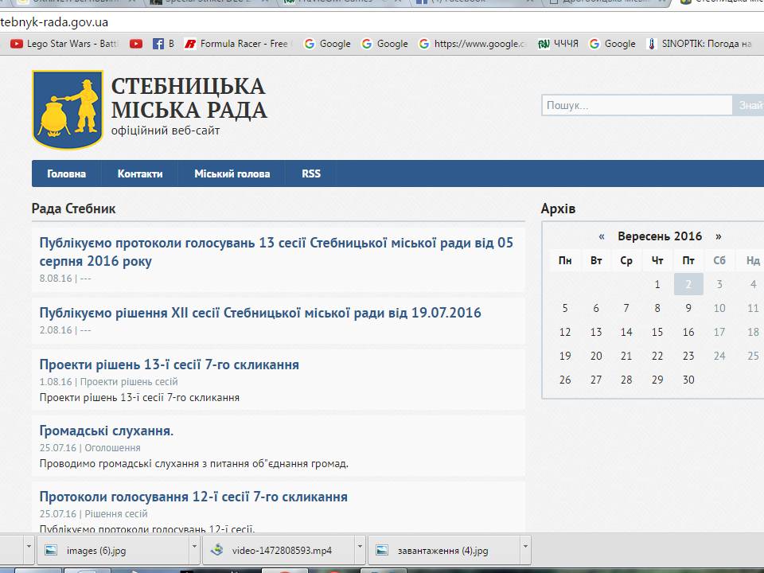Click the address bar URL
The height and width of the screenshot is (573, 764).
pos(54,22)
